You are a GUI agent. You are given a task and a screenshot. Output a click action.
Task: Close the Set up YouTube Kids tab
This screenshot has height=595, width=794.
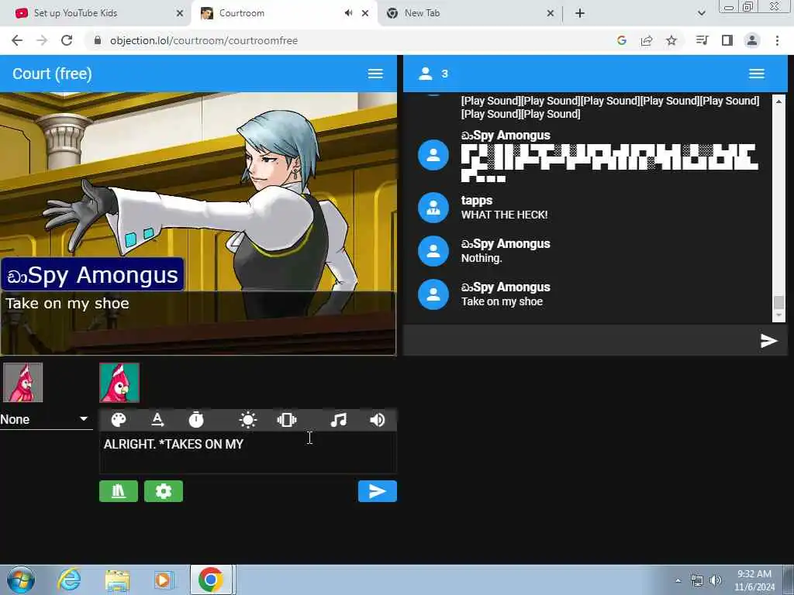pos(180,14)
